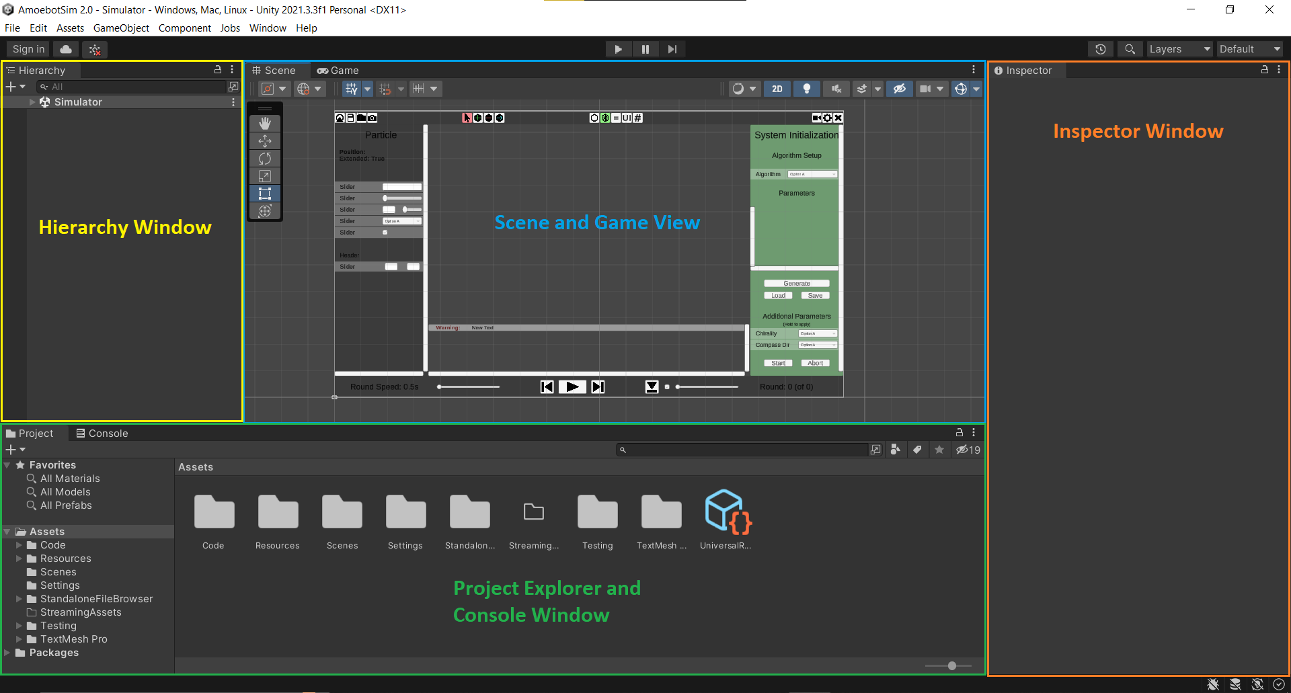The height and width of the screenshot is (693, 1291).
Task: Open scene camera settings dropdown
Action: coord(932,89)
